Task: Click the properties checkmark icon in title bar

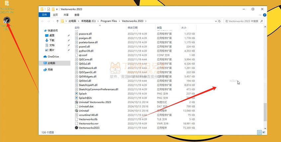Action: pyautogui.click(x=48, y=9)
